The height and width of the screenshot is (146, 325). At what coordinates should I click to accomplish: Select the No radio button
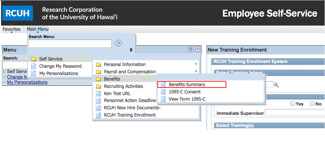tap(312, 103)
